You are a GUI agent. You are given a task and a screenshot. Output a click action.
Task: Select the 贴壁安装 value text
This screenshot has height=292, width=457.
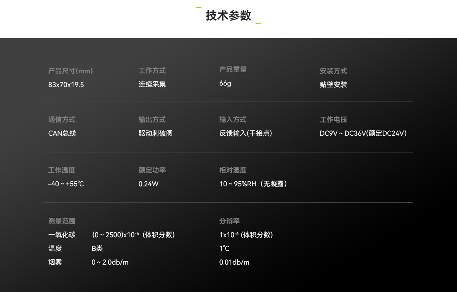(333, 84)
